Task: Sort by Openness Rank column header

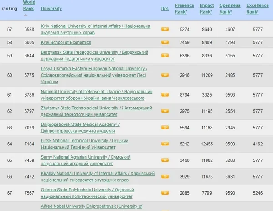Action: pyautogui.click(x=230, y=9)
